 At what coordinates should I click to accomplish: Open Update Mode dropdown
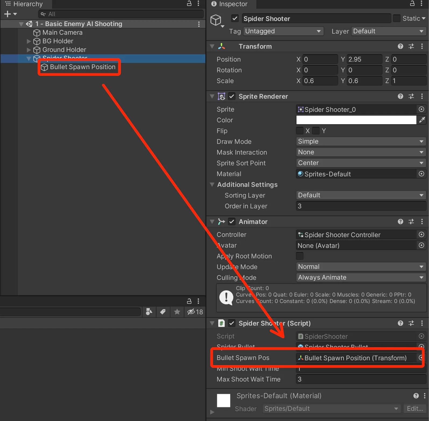pyautogui.click(x=361, y=267)
